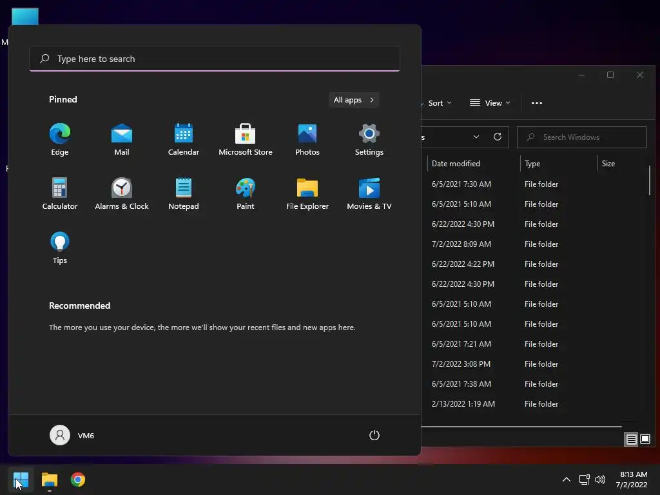Show All apps list
This screenshot has width=660, height=495.
[354, 100]
